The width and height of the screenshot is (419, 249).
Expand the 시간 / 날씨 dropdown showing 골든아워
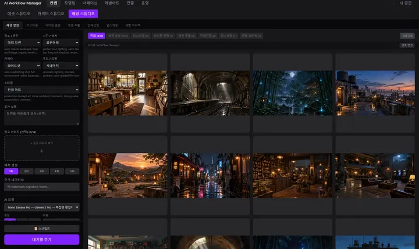[61, 42]
